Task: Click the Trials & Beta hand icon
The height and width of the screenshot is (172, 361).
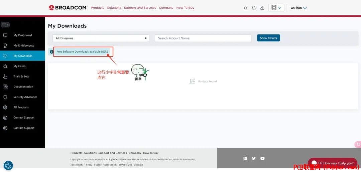Action: tap(5, 77)
